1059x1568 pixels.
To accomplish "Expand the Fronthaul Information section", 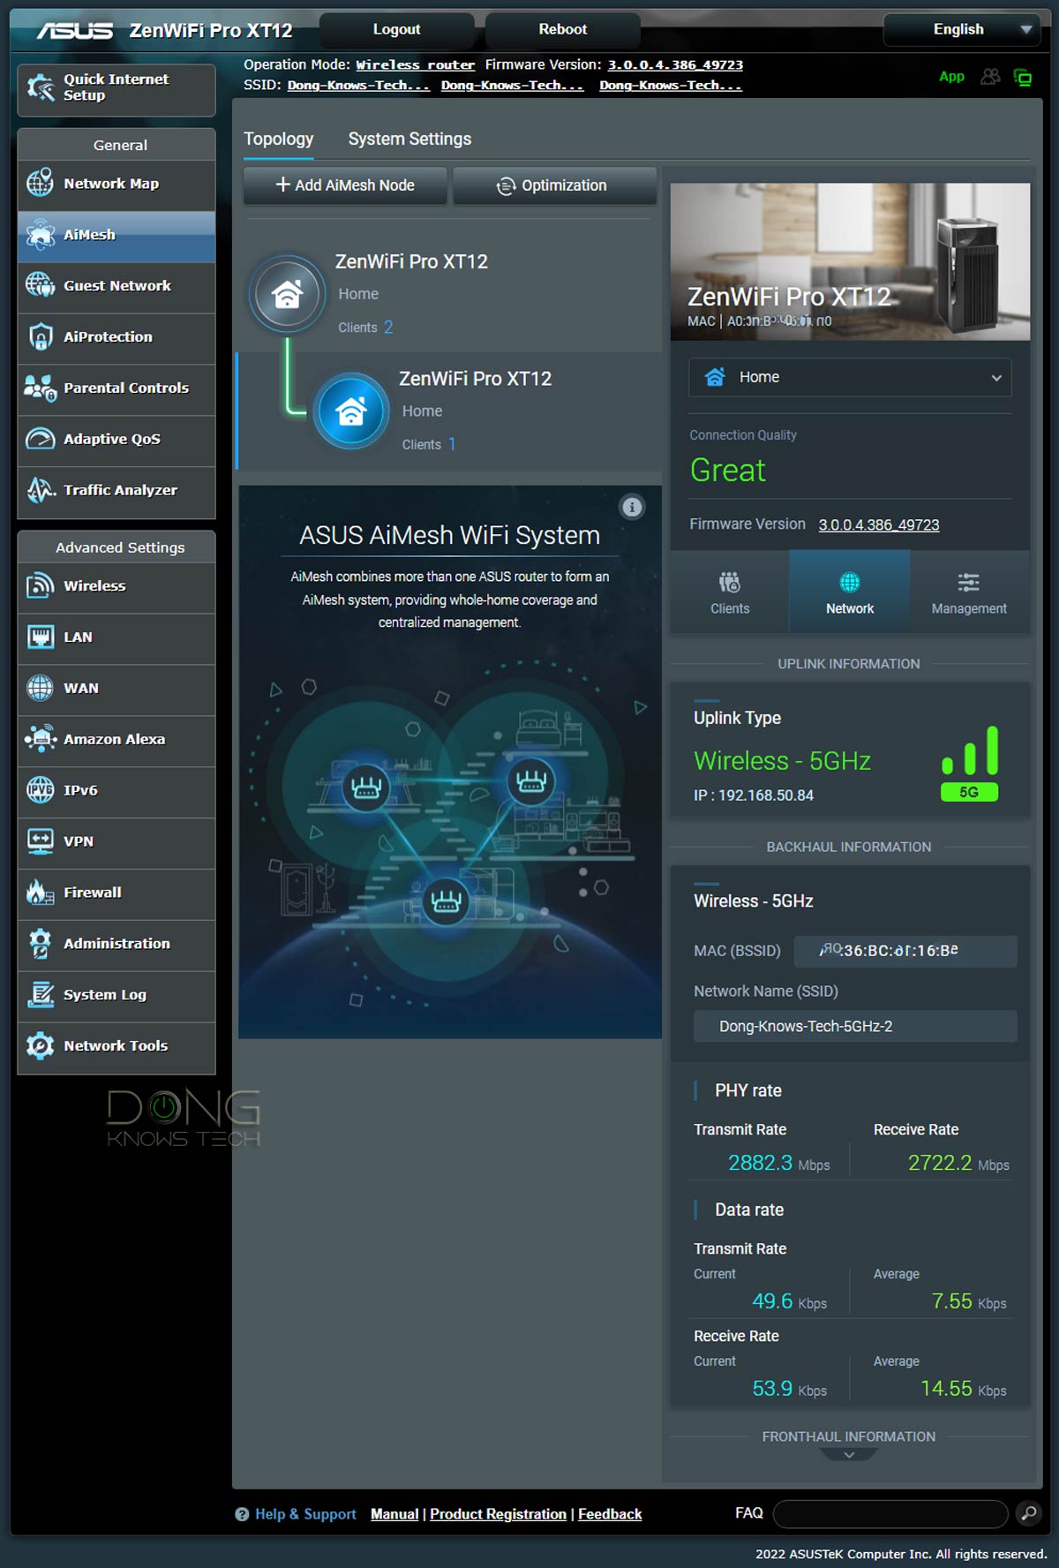I will click(848, 1454).
